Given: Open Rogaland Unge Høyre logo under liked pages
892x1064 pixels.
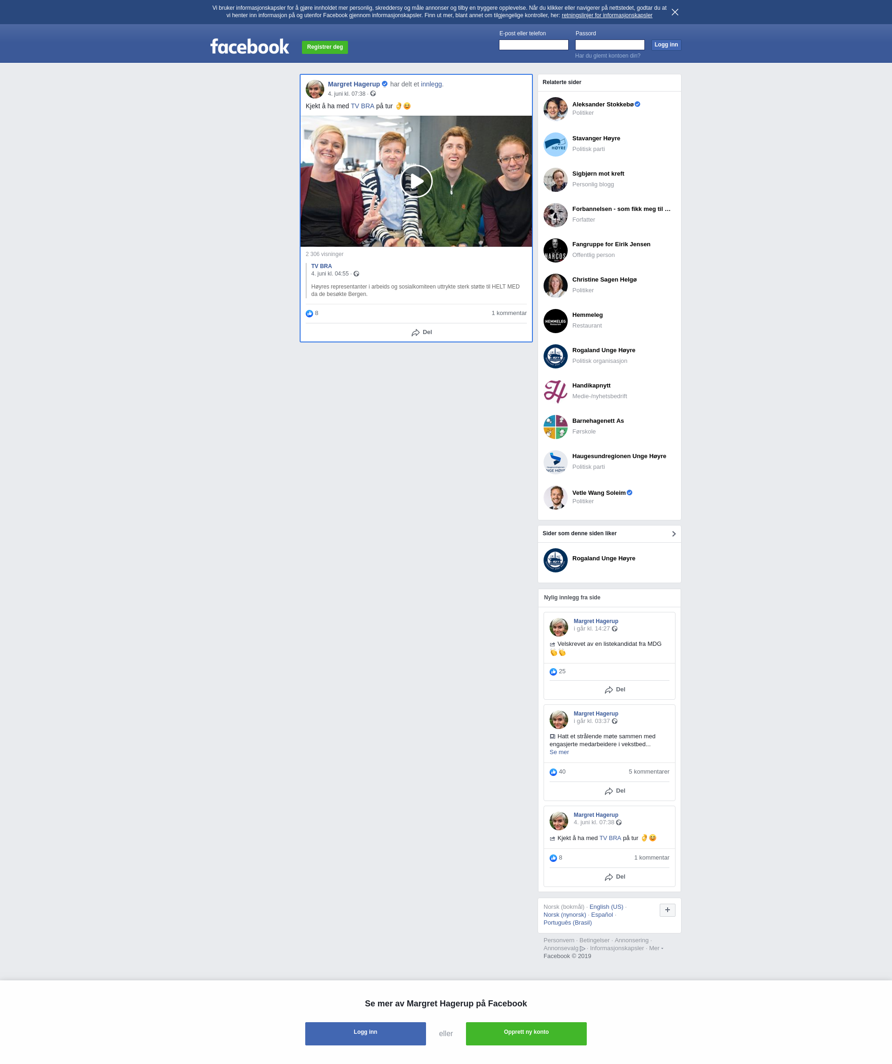Looking at the screenshot, I should click(555, 560).
